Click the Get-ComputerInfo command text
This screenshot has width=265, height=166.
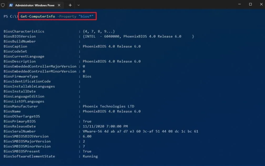point(38,16)
